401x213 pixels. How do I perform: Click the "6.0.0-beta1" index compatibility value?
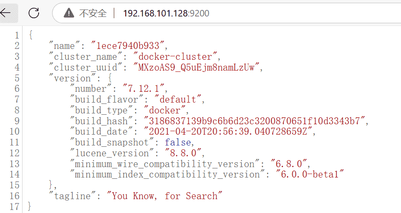310,174
